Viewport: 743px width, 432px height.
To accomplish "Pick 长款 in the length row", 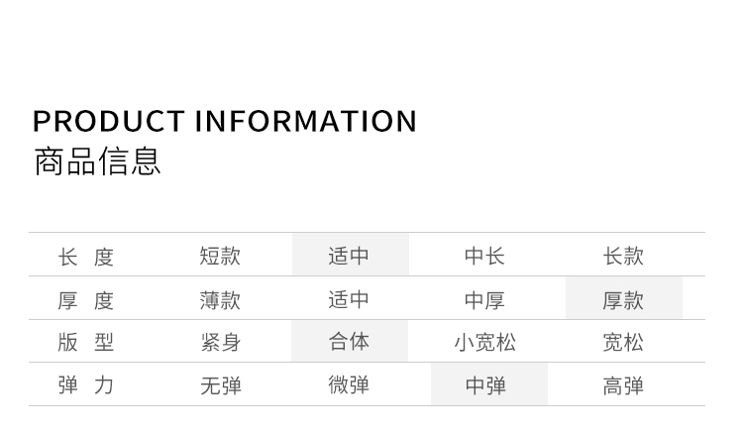I will tap(623, 256).
